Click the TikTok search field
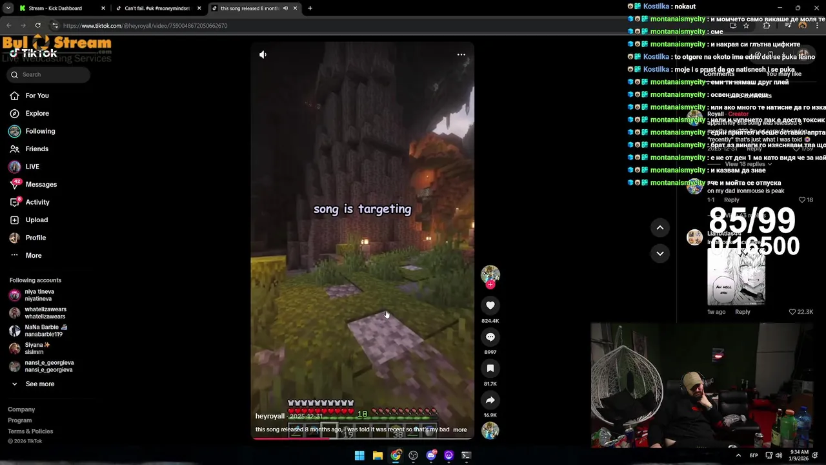826x465 pixels. 49,74
